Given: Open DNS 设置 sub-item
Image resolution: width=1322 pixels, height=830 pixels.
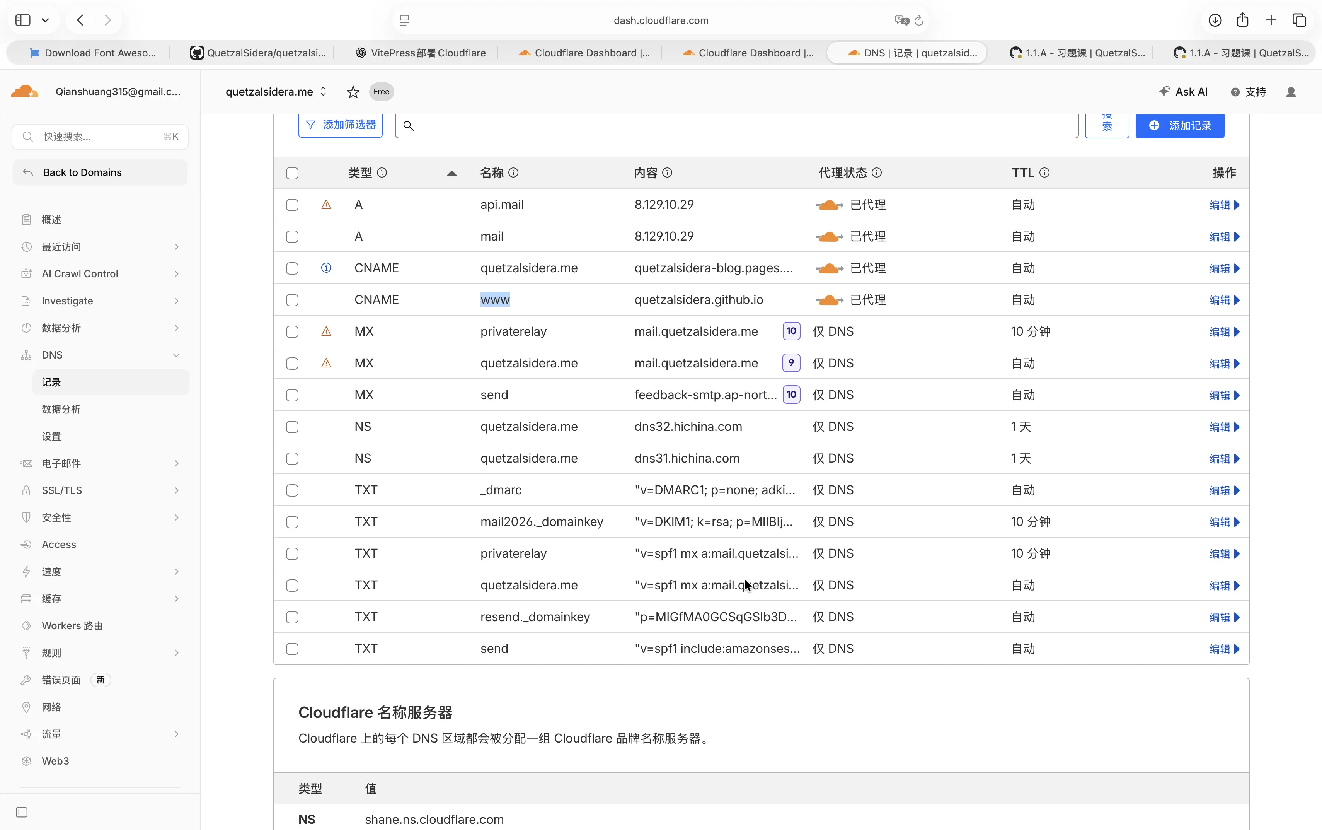Looking at the screenshot, I should click(x=51, y=436).
